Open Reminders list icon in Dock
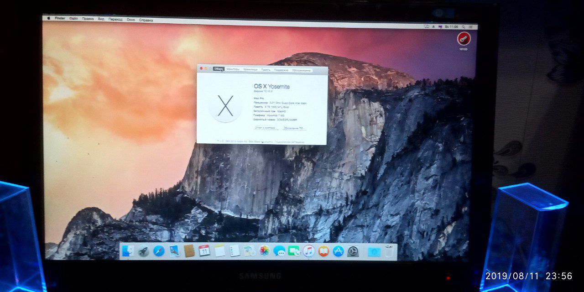Viewport: 584px width, 292px height. 235,250
